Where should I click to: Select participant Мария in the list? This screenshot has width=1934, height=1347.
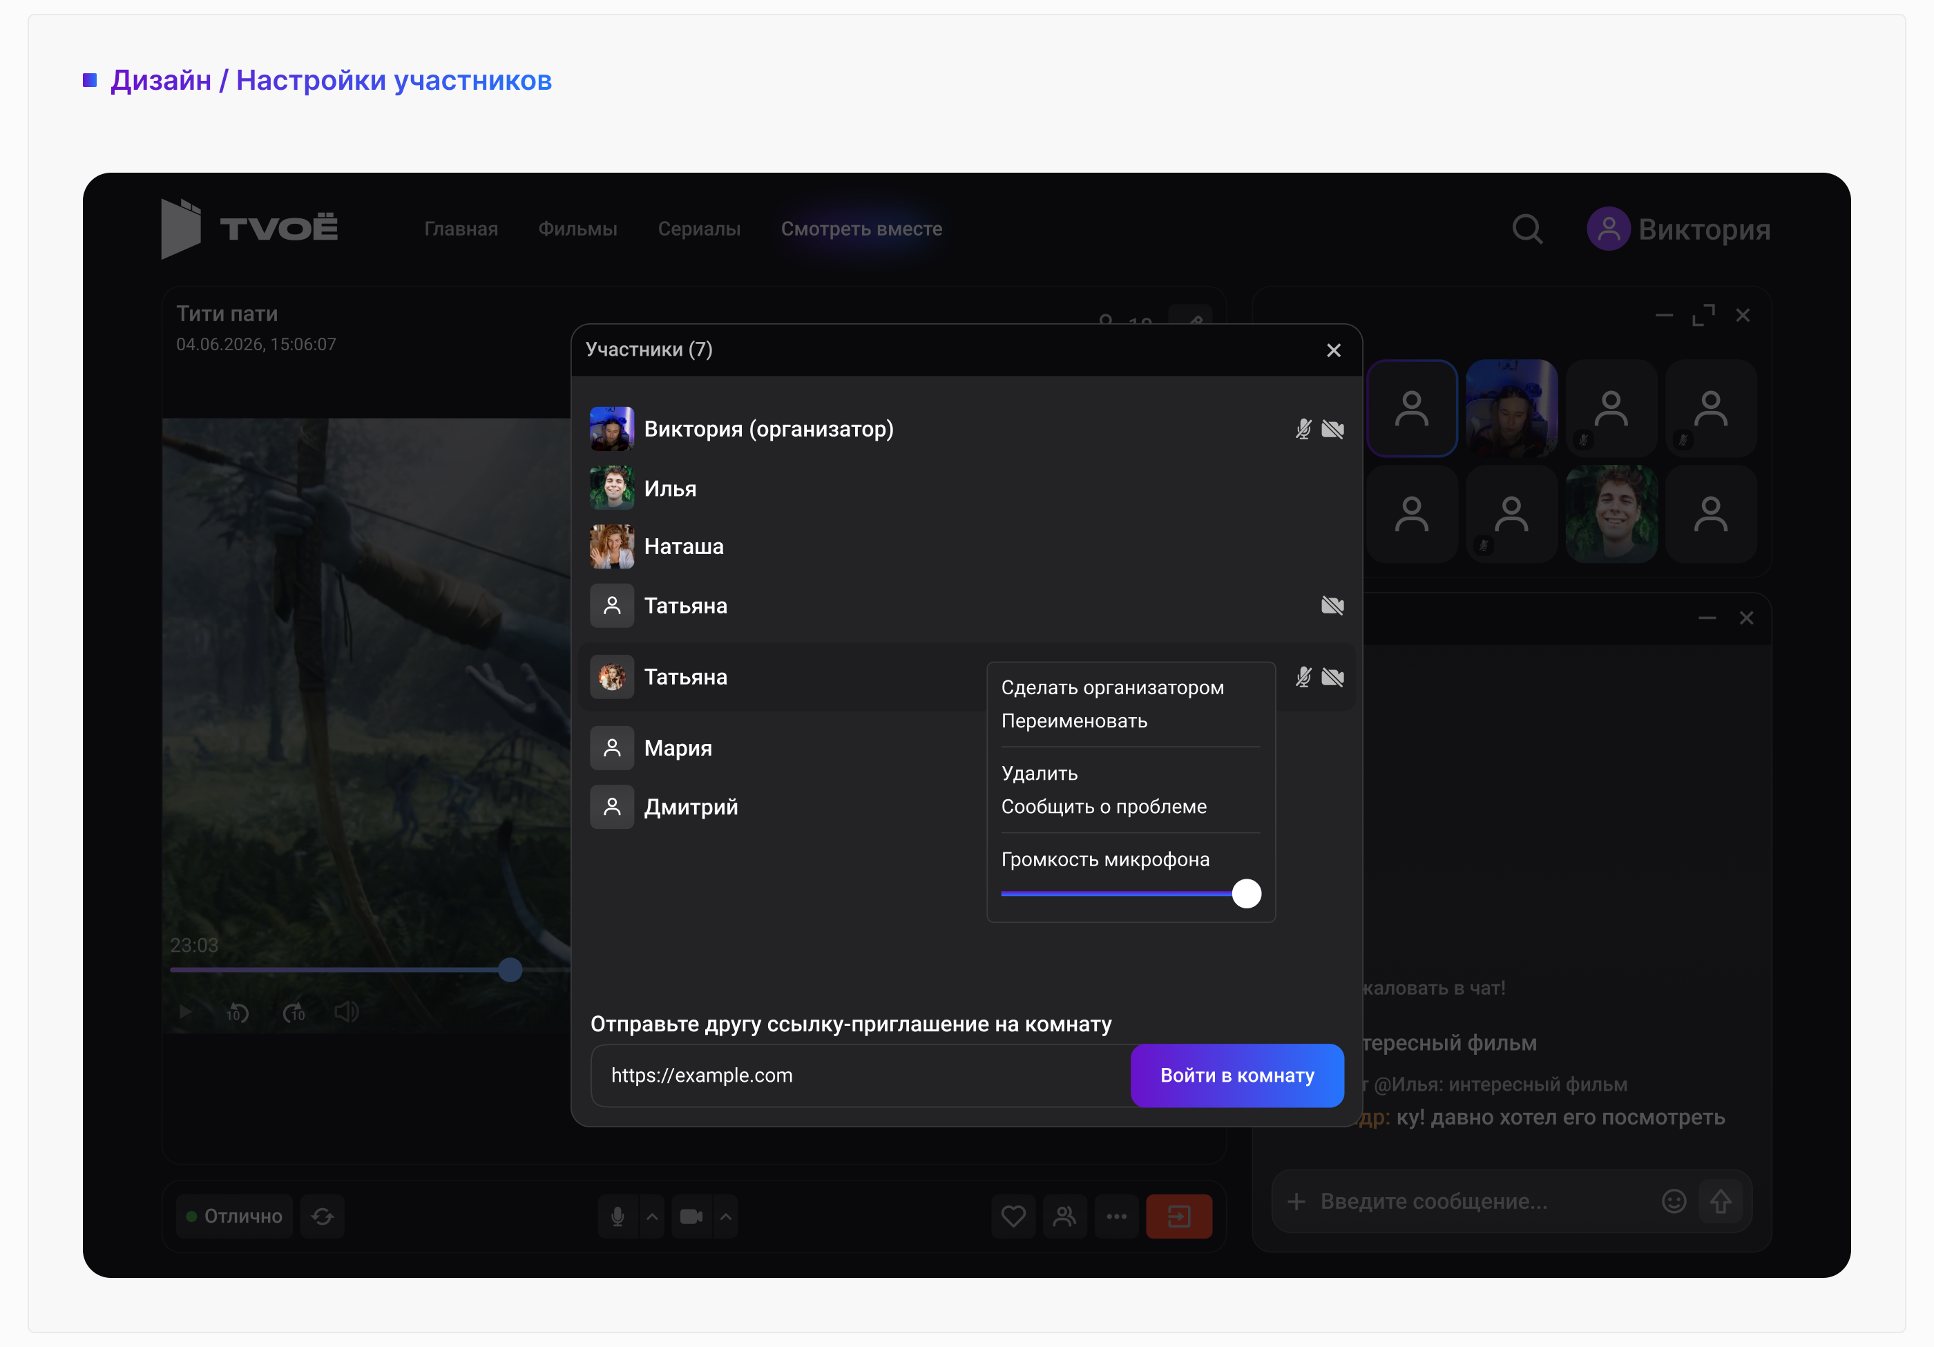click(966, 748)
